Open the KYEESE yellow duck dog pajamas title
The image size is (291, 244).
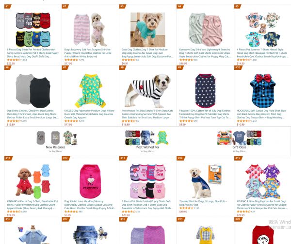click(89, 114)
